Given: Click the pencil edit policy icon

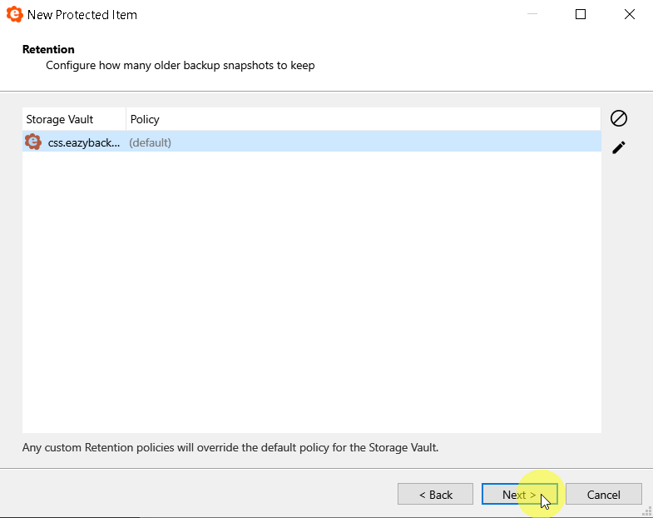Looking at the screenshot, I should click(x=618, y=147).
